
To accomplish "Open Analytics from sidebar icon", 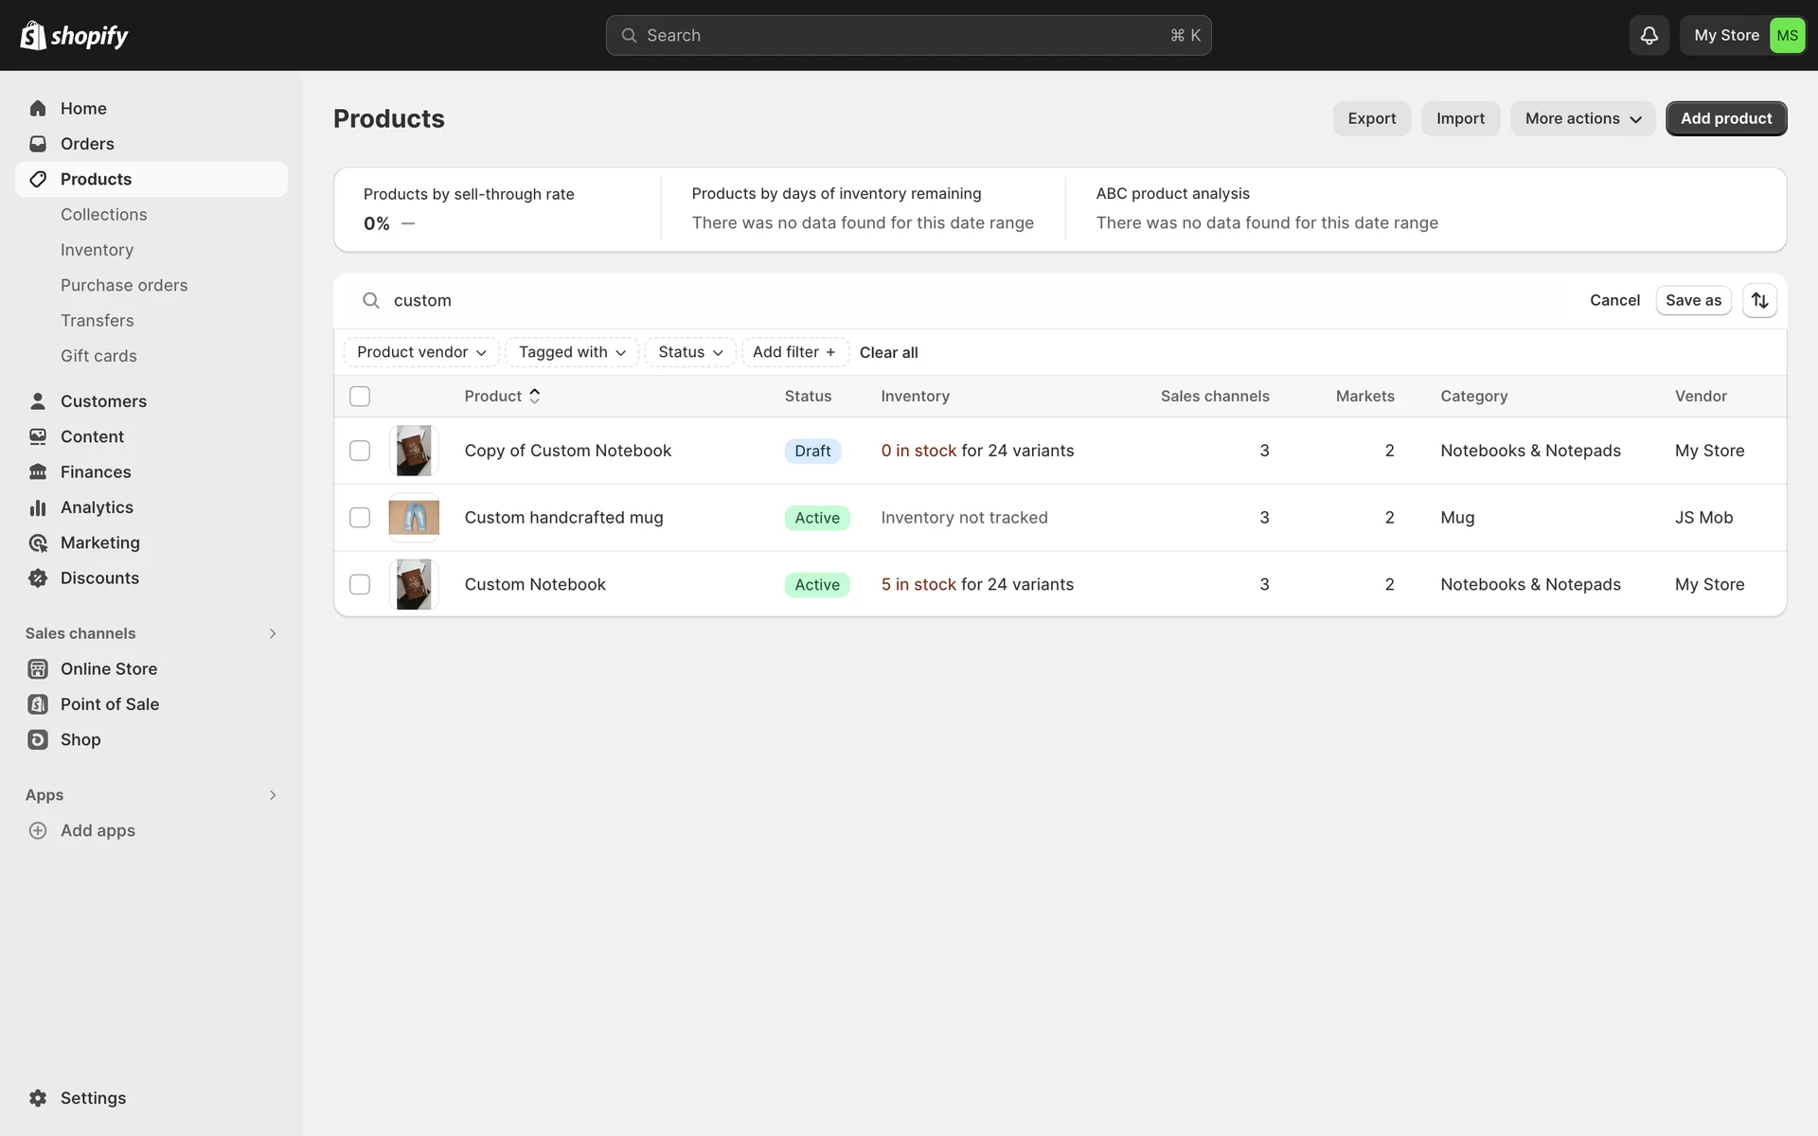I will pos(38,507).
